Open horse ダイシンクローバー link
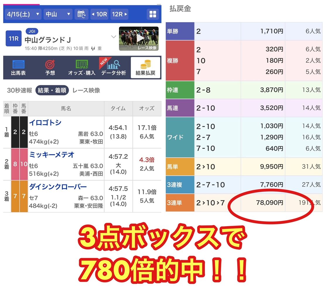 [58, 187]
